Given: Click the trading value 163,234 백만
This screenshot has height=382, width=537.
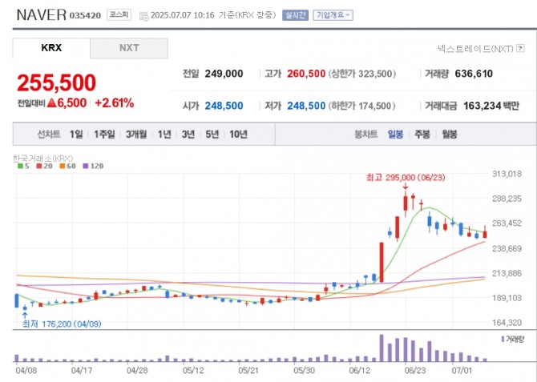Looking at the screenshot, I should (491, 106).
